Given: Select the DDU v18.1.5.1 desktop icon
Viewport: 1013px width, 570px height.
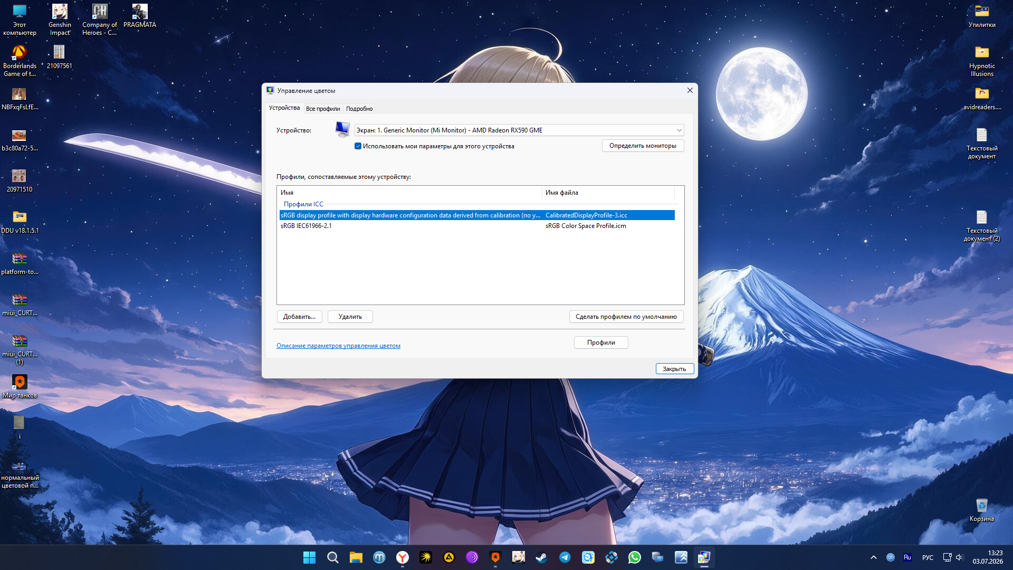Looking at the screenshot, I should pos(20,222).
